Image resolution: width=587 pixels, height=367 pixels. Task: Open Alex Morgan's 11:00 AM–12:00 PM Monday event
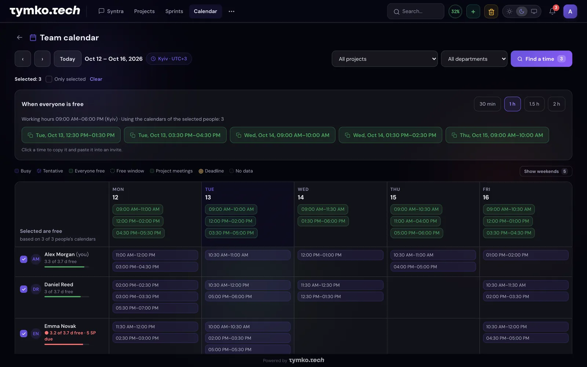155,255
